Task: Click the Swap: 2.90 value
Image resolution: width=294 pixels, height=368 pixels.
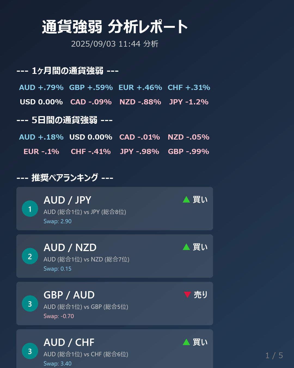Action: [57, 221]
